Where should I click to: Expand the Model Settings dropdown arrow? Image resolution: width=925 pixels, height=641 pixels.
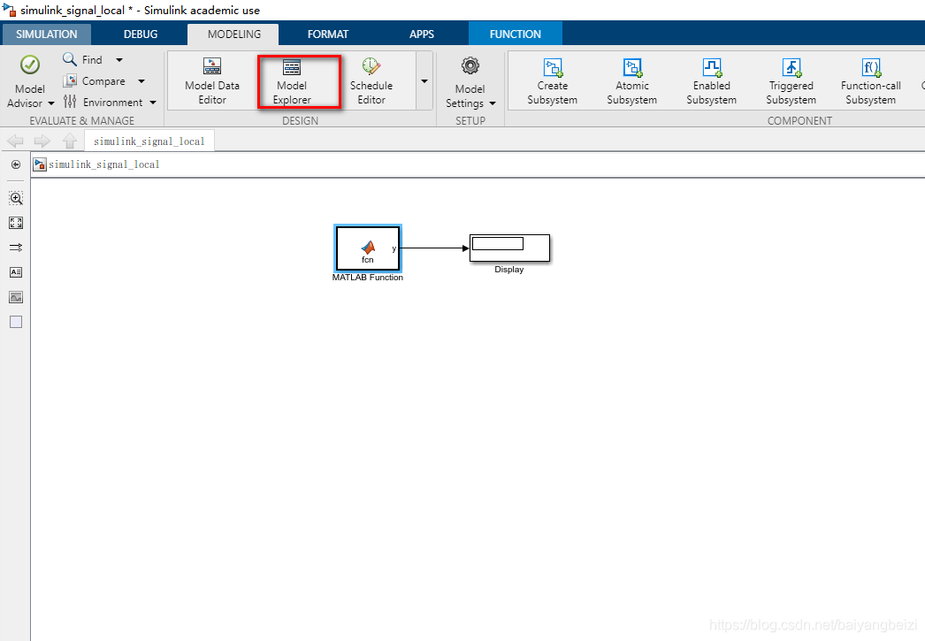492,103
